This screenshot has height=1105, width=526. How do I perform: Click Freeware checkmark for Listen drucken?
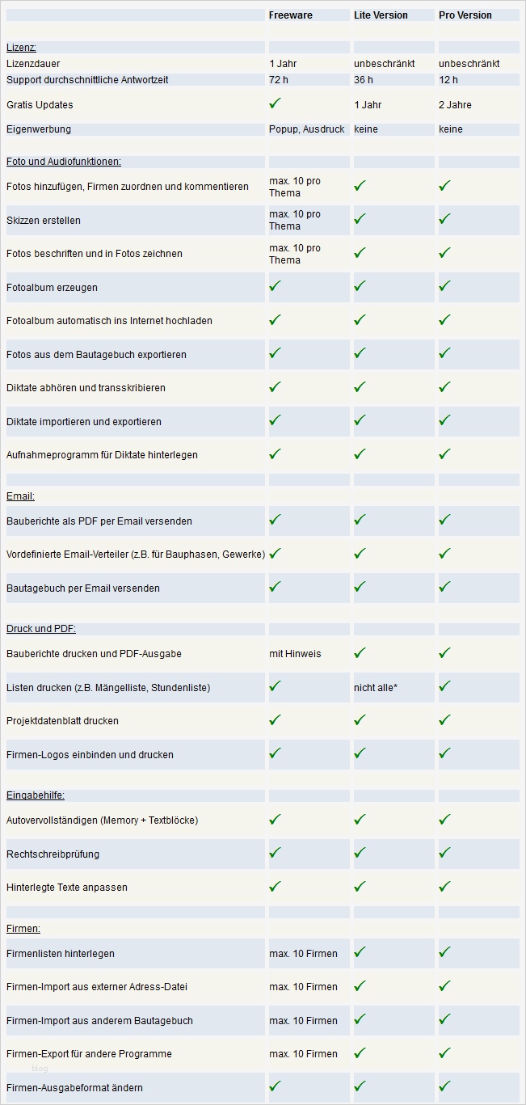click(276, 686)
